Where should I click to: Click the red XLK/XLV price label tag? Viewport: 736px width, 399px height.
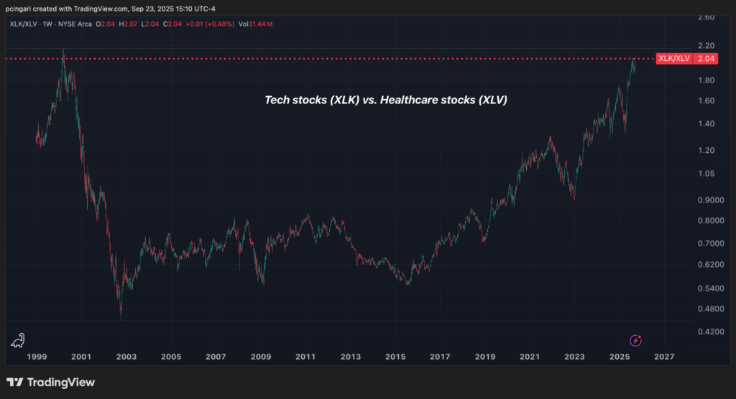click(x=673, y=58)
